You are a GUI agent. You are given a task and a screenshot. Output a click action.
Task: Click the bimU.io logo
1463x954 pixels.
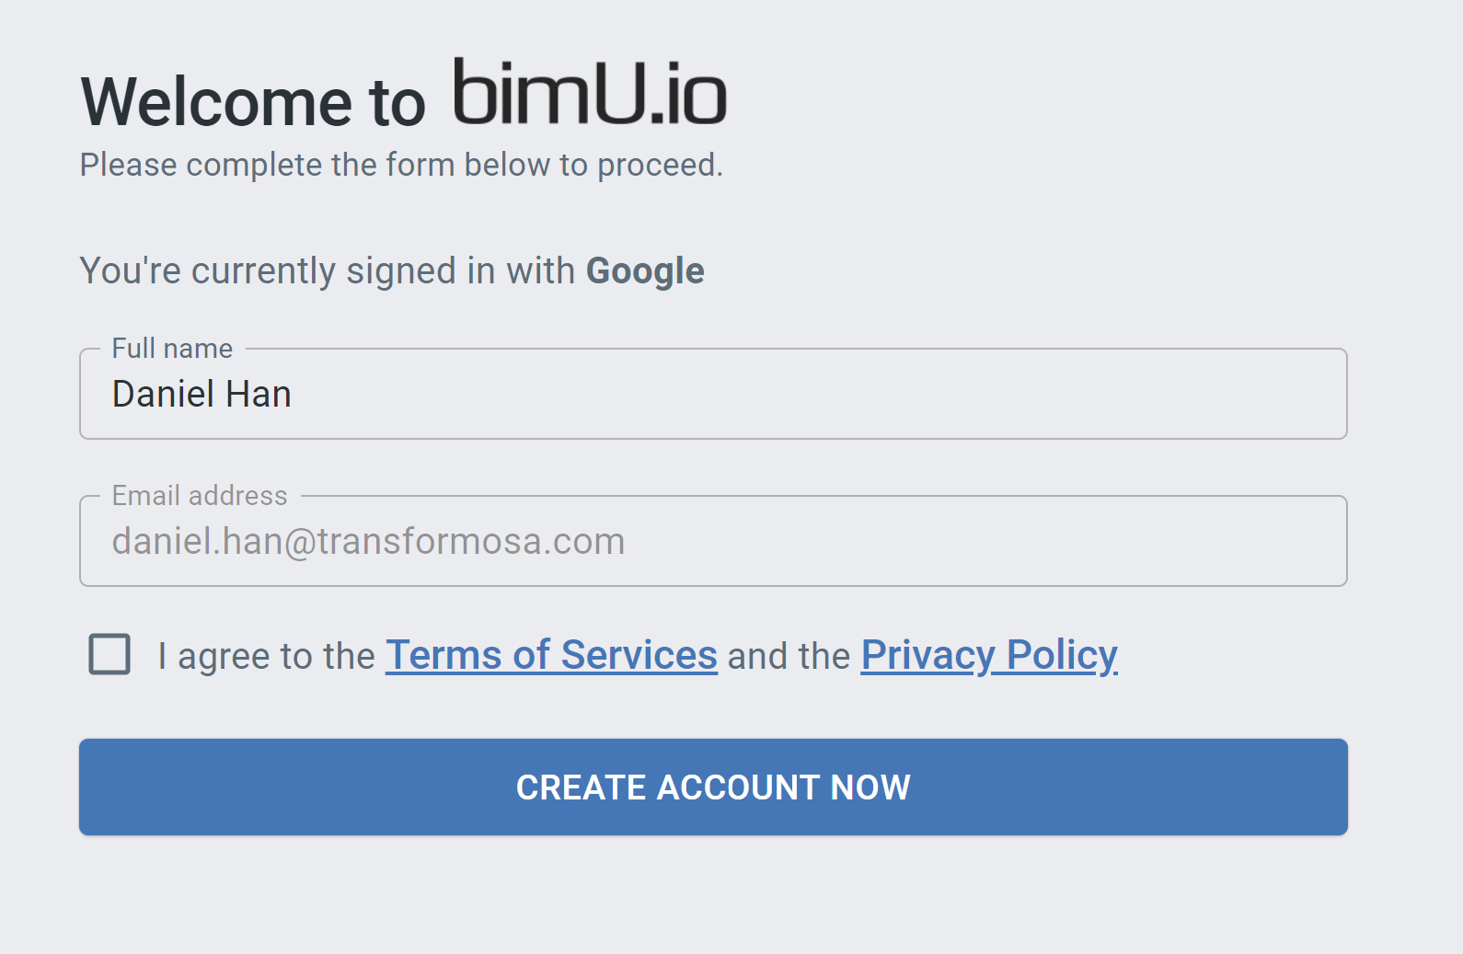590,92
